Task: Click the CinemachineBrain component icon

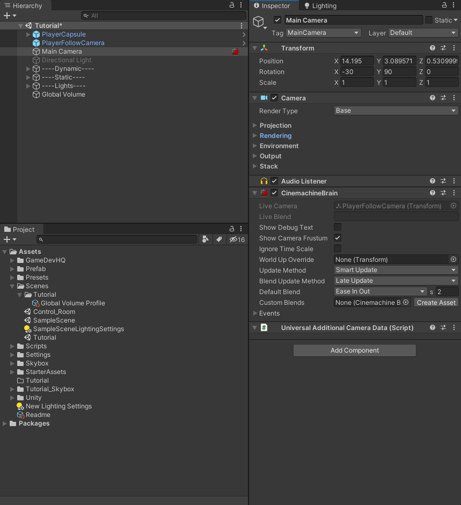Action: click(x=264, y=193)
